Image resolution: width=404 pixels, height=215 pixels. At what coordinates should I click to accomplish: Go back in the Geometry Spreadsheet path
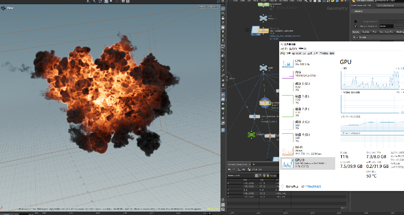point(229,169)
